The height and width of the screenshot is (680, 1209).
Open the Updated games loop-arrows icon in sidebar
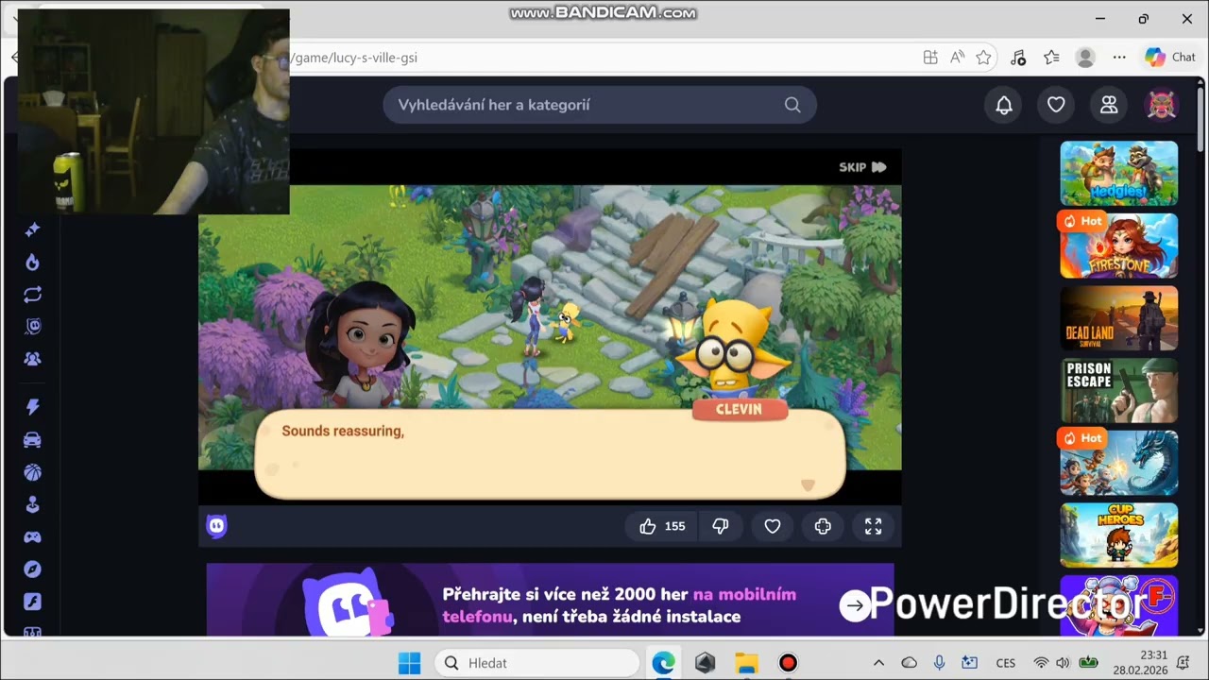[x=32, y=295]
